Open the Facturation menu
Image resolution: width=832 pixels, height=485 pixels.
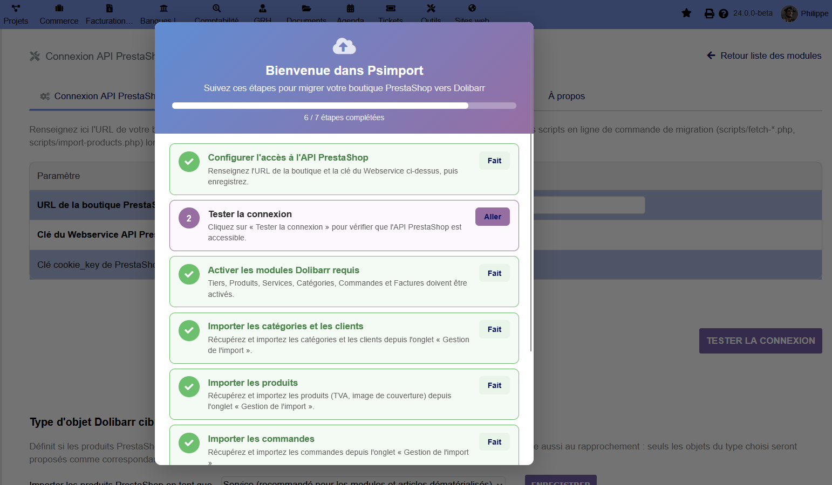pyautogui.click(x=109, y=13)
